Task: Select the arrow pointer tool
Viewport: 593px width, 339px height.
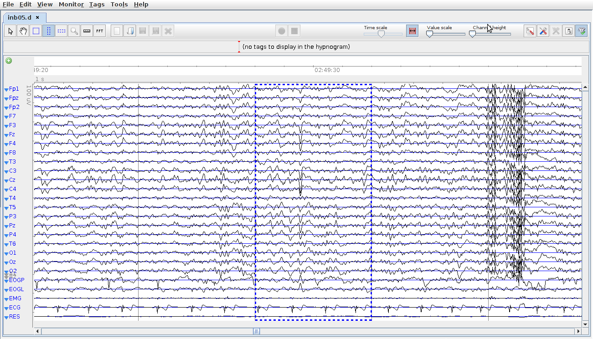Action: [x=10, y=31]
